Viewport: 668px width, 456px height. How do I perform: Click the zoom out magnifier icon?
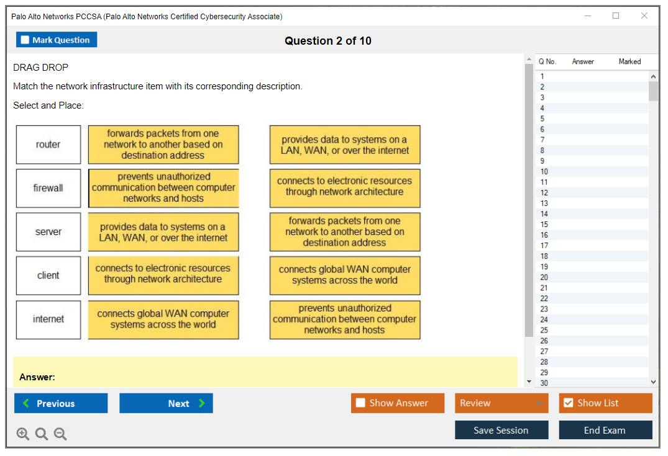(60, 434)
